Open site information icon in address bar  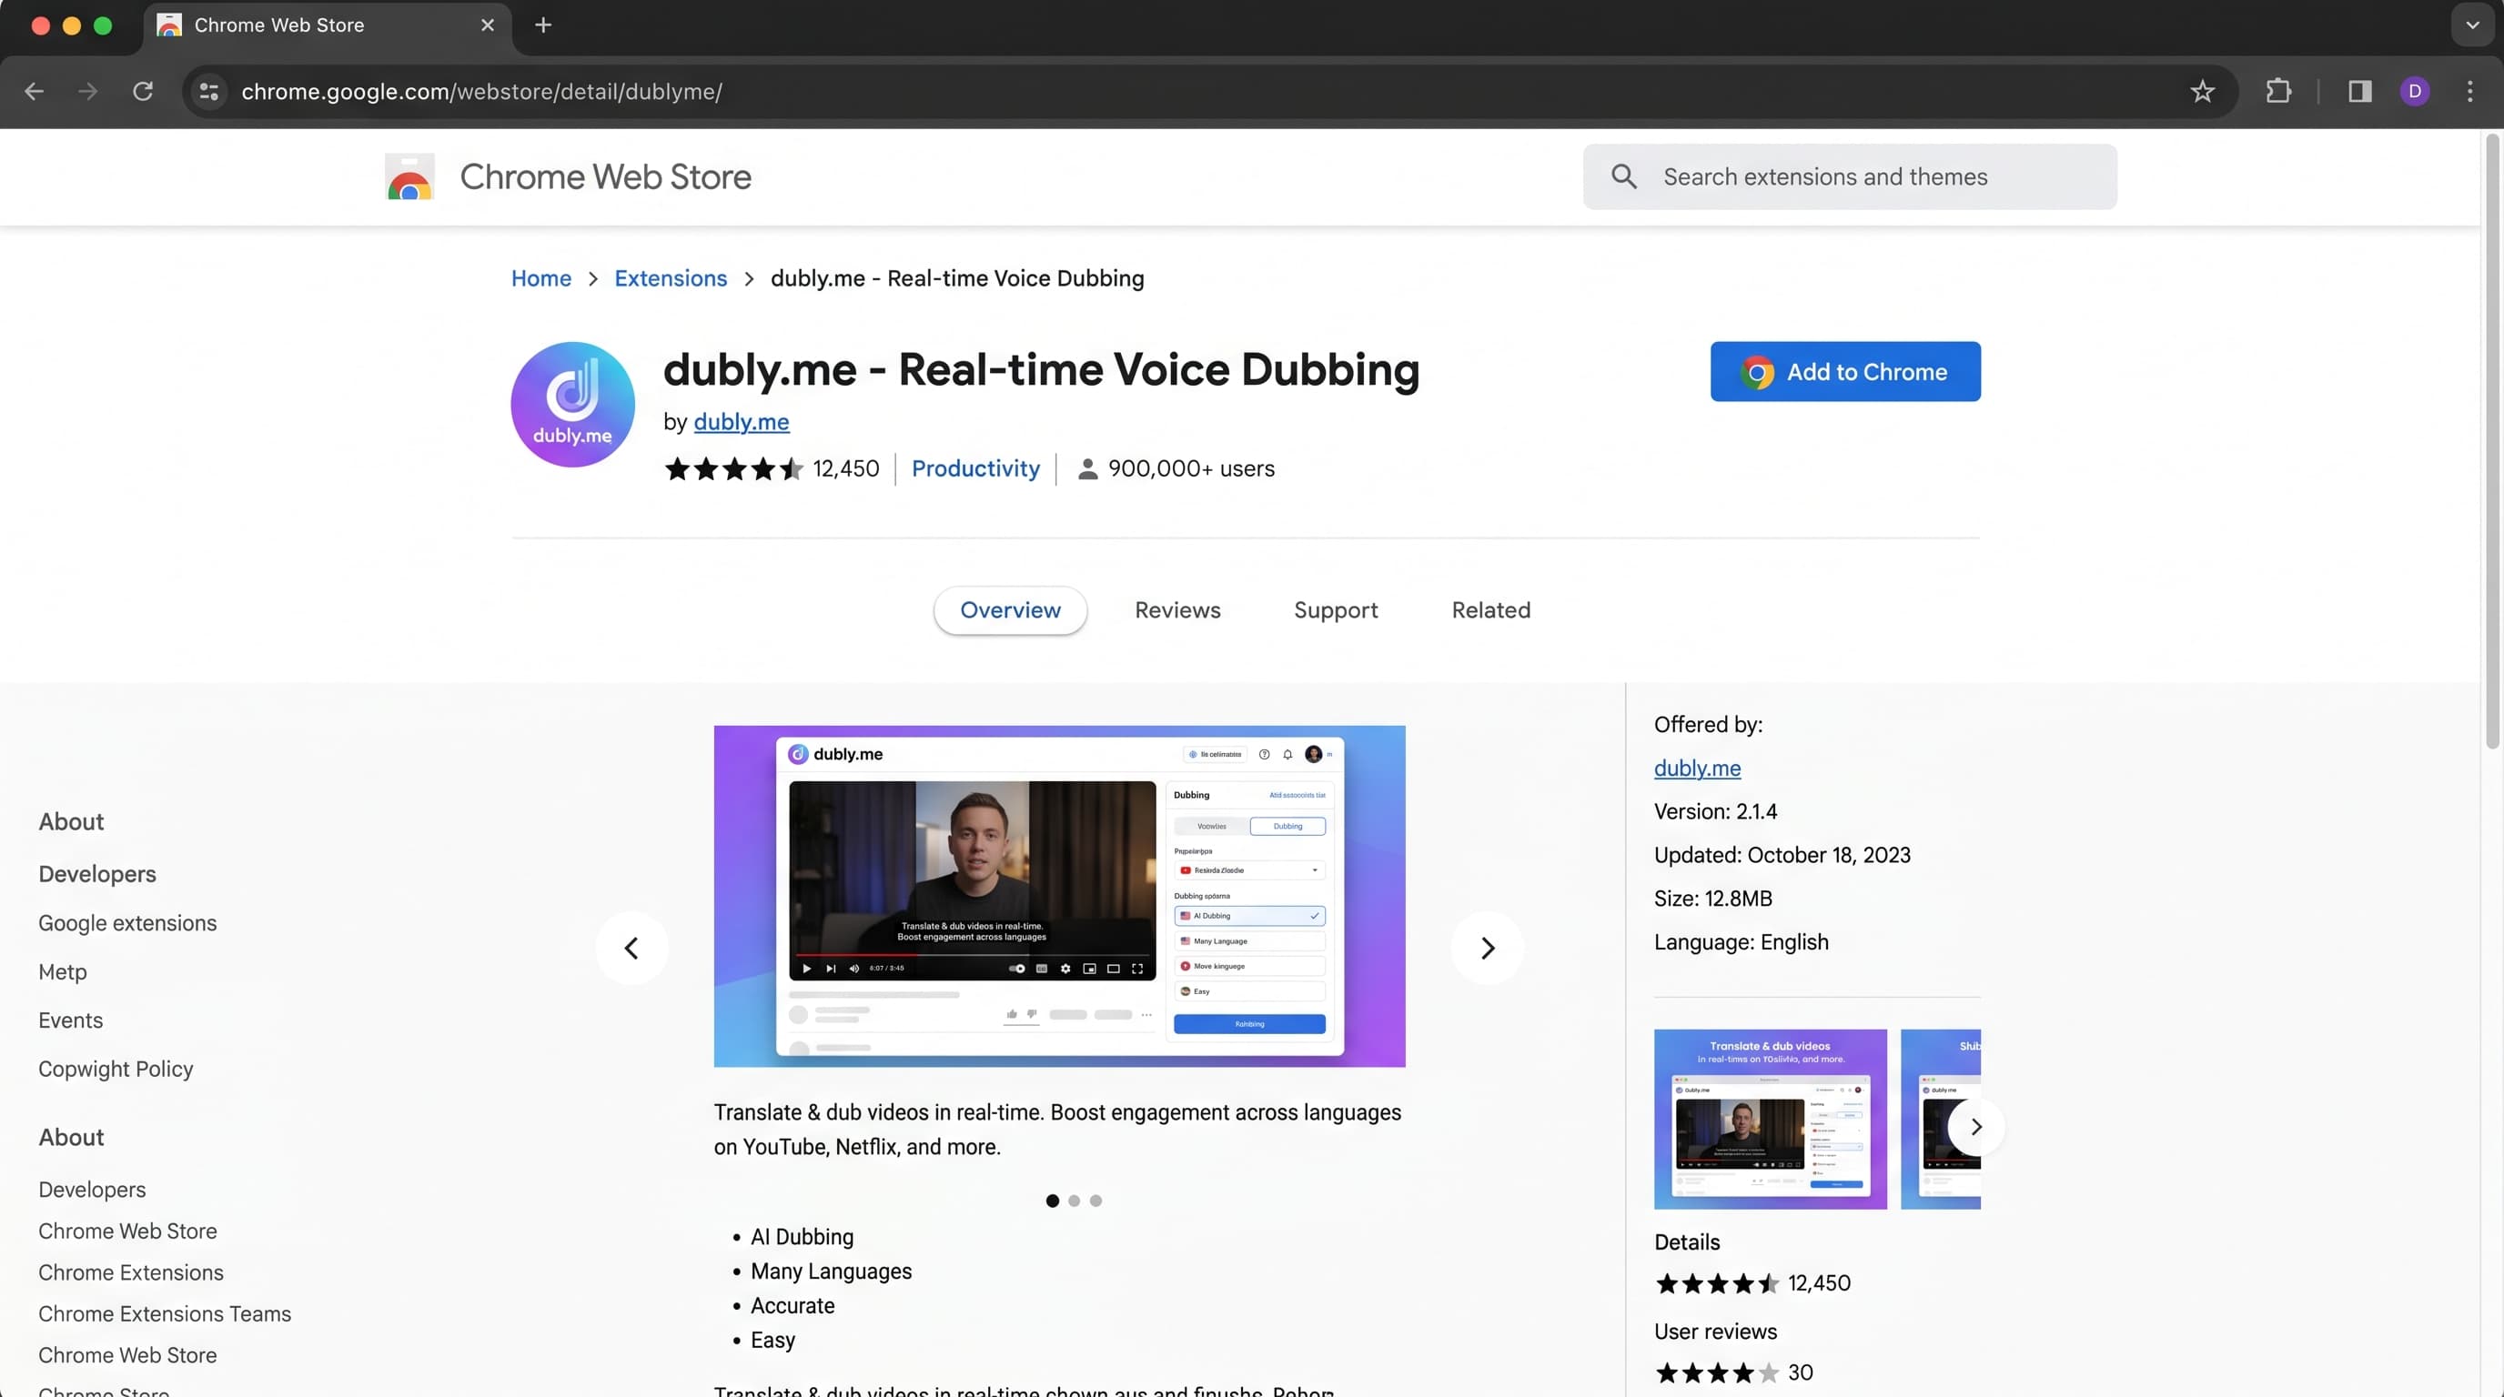[x=209, y=91]
